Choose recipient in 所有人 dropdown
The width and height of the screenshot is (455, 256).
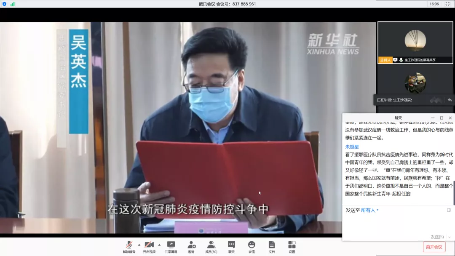(370, 210)
